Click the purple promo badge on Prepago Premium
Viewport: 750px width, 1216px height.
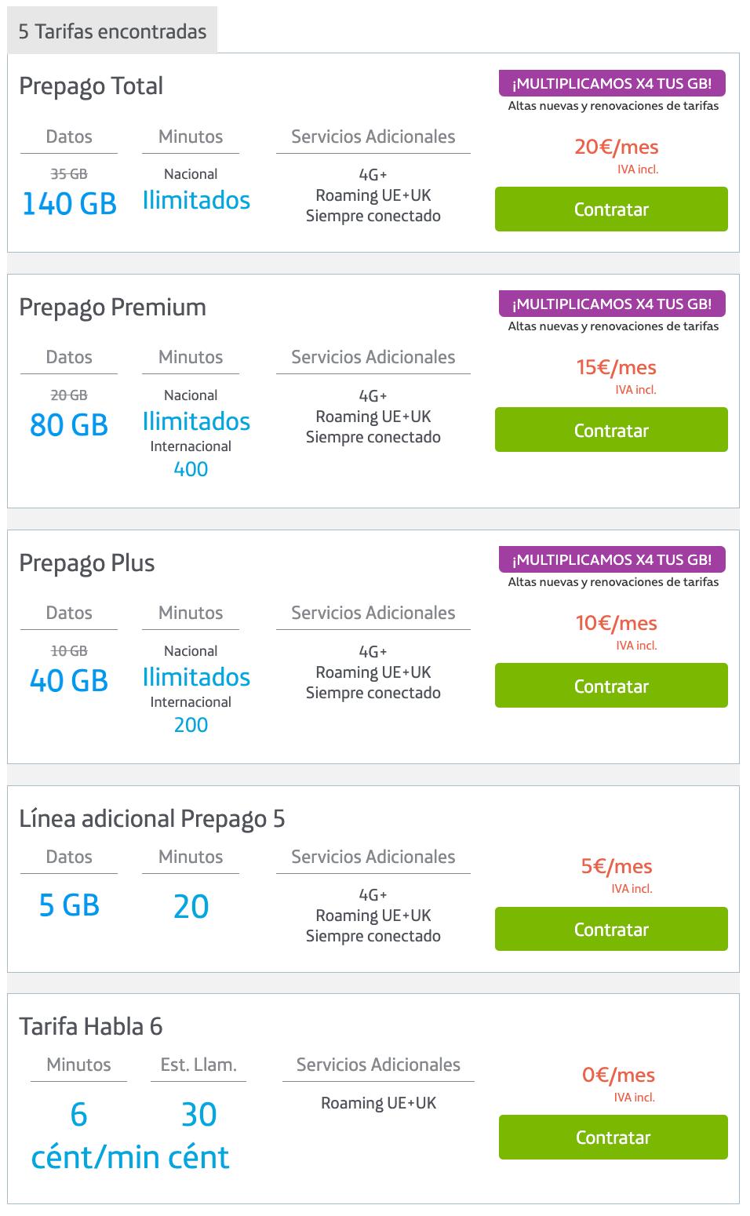612,304
